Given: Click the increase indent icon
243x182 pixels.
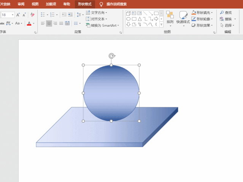Looking at the screenshot, I should (70, 15).
